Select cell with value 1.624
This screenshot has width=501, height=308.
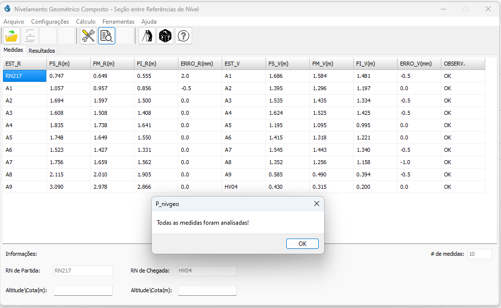288,113
